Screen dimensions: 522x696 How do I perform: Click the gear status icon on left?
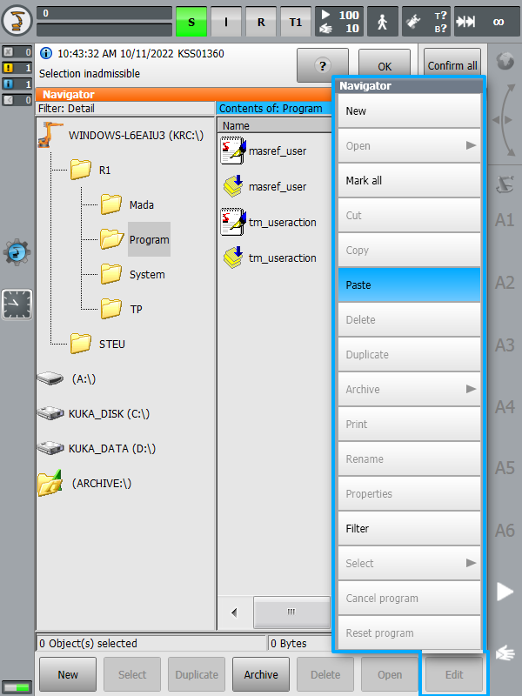tap(17, 252)
